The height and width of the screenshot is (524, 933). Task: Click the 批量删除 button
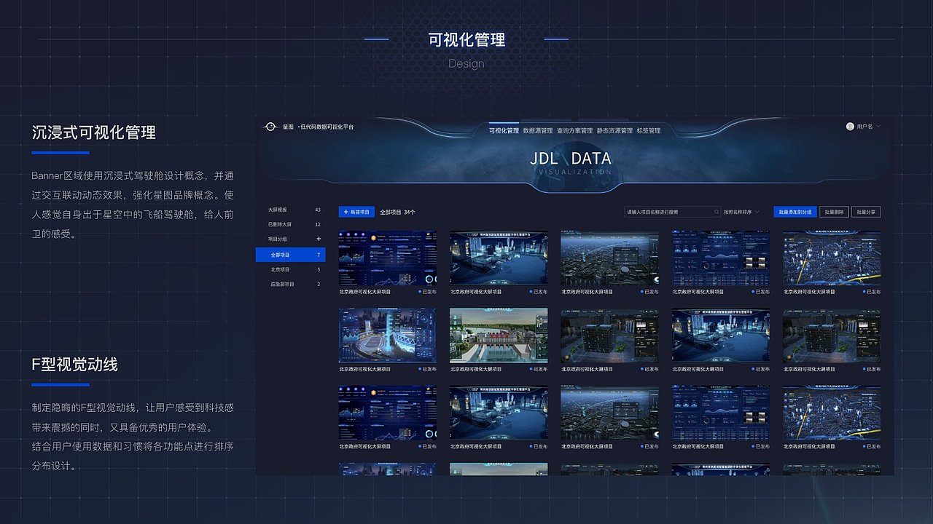pos(834,211)
